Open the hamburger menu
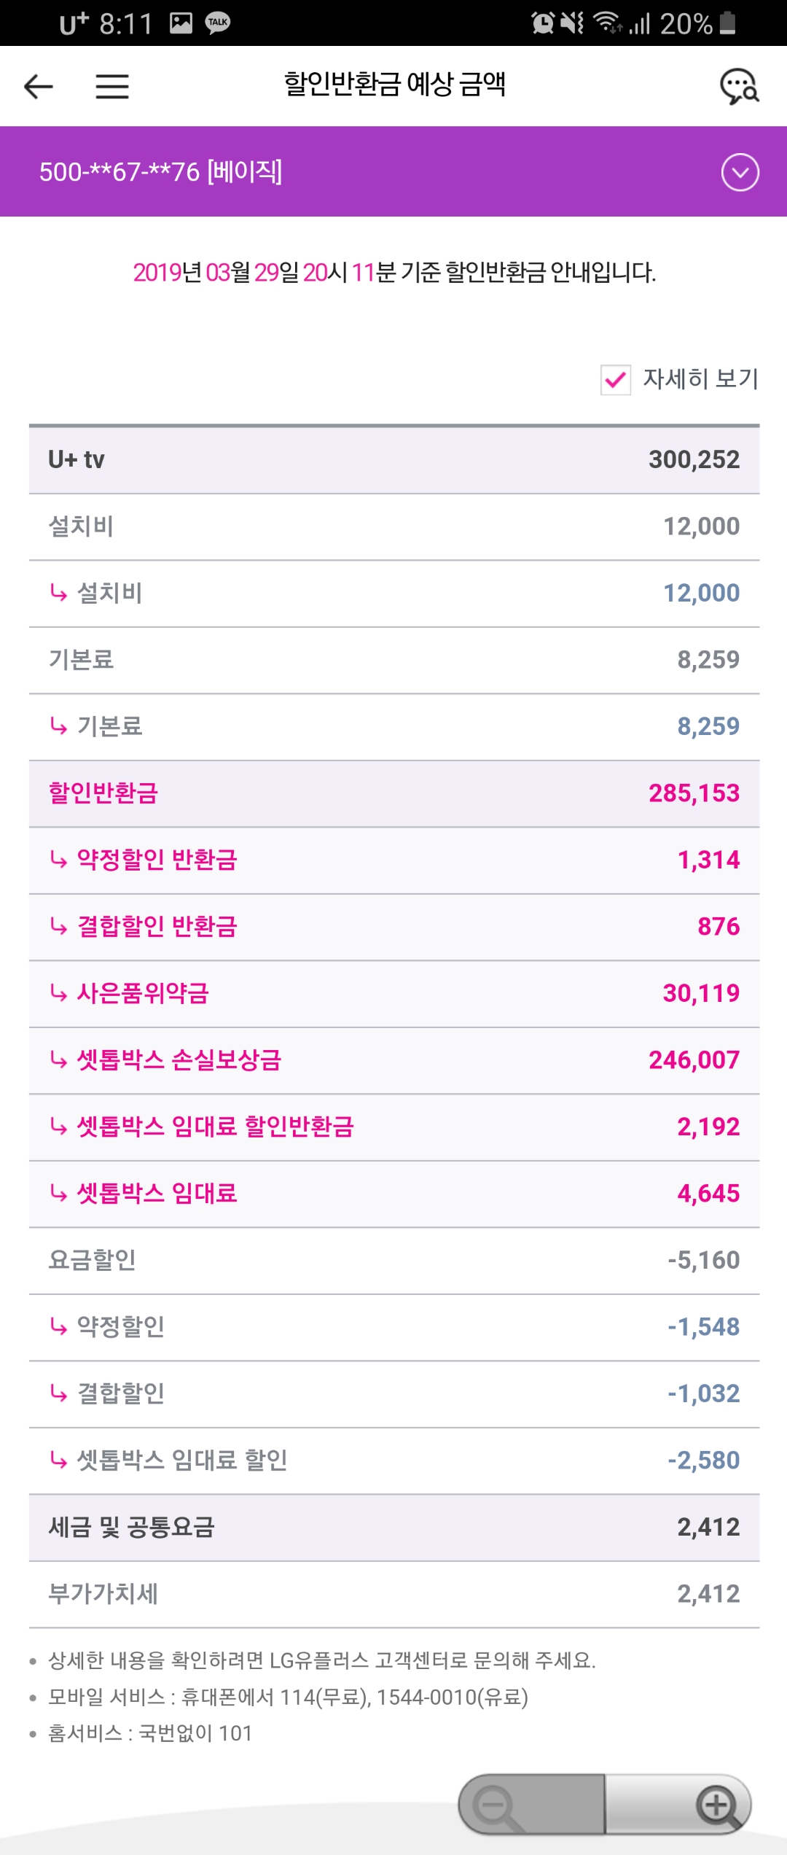 (112, 87)
